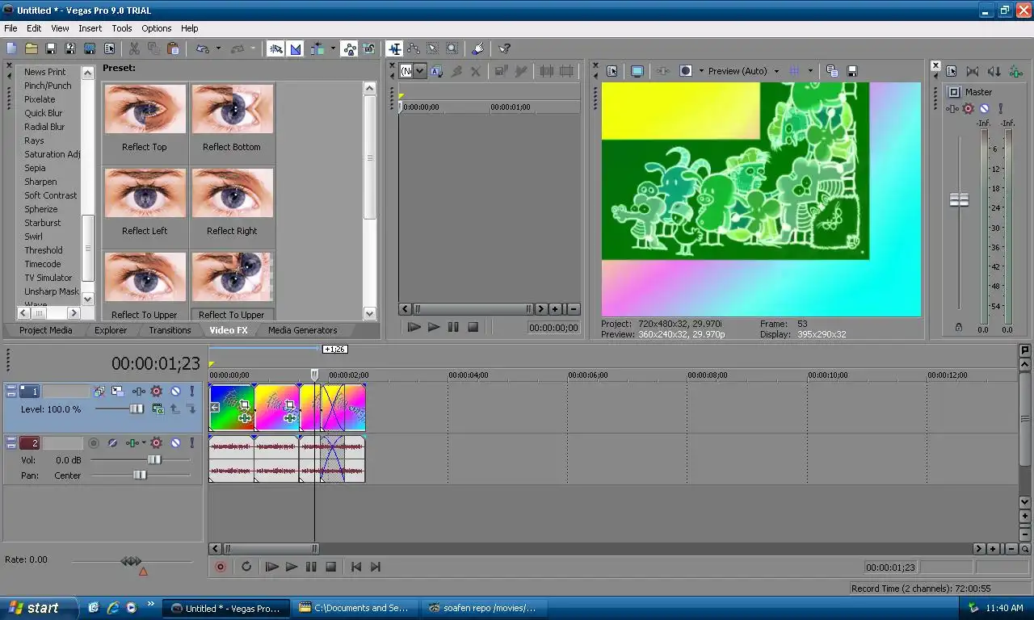Mute the Master bus

point(984,108)
